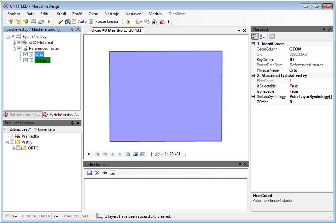The image size is (336, 223).
Task: Expand the ORTO folder node
Action: pos(13,148)
